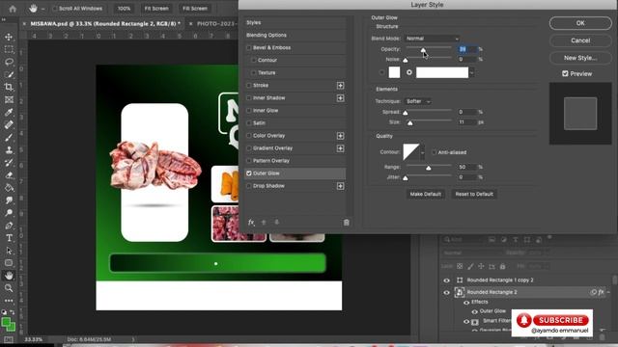This screenshot has height=347, width=618.
Task: Switch to the MISBAWA.psd document tab
Action: pos(105,23)
